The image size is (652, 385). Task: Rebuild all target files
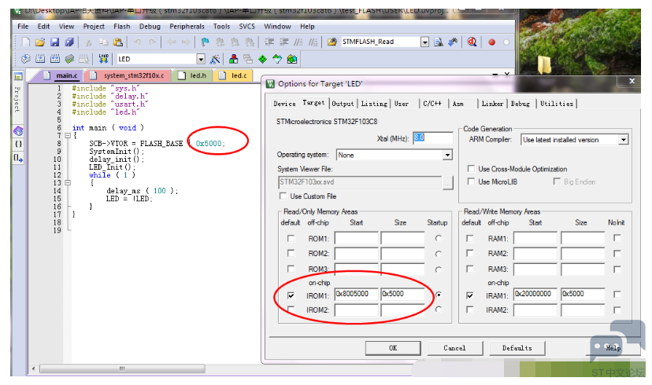click(55, 59)
